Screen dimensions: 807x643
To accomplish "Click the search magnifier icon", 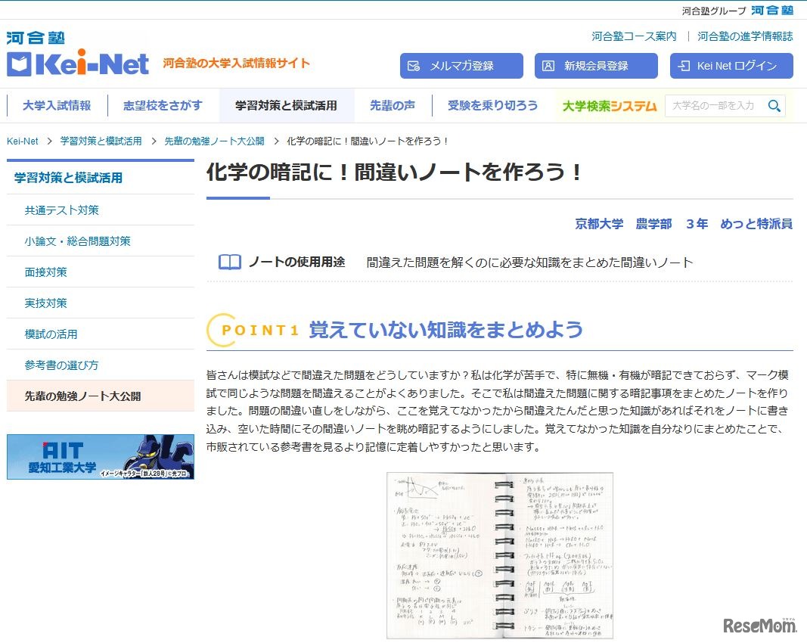I will pos(774,106).
